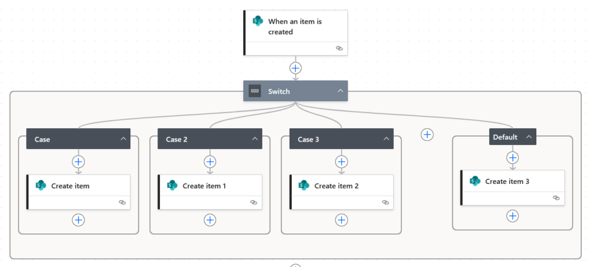Collapse the Case branch
Screen dimensions: 593x267
123,139
